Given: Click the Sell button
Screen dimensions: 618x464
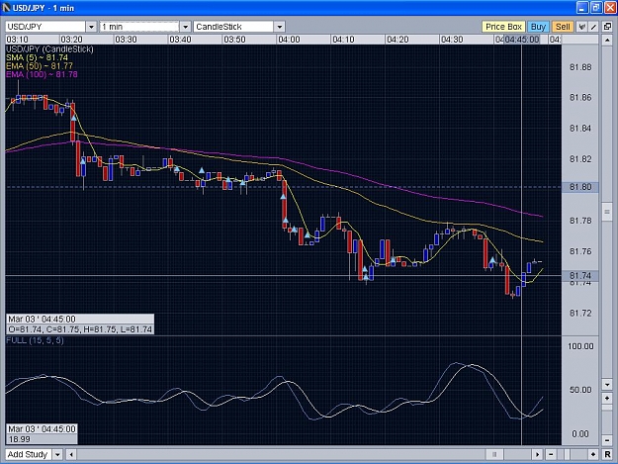Looking at the screenshot, I should pyautogui.click(x=563, y=27).
